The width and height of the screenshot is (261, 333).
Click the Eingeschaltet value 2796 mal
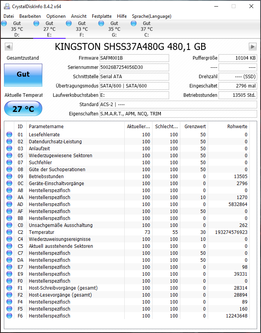(x=238, y=86)
